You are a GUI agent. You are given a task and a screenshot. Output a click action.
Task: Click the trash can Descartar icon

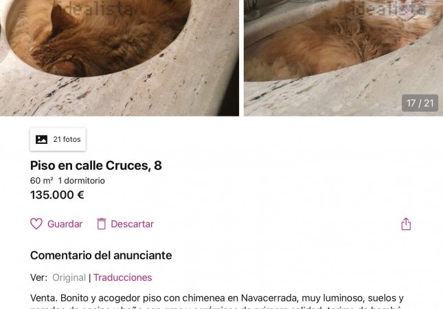click(102, 224)
